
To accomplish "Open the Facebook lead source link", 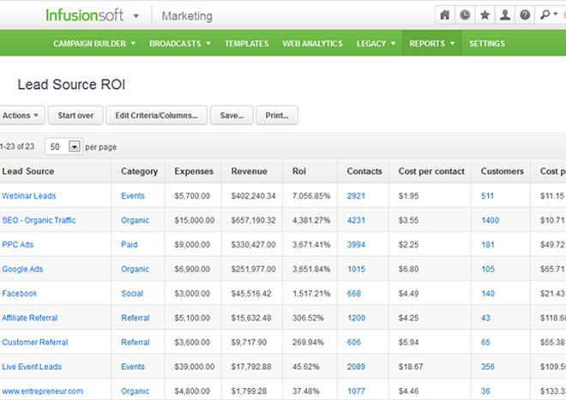I will tap(20, 294).
